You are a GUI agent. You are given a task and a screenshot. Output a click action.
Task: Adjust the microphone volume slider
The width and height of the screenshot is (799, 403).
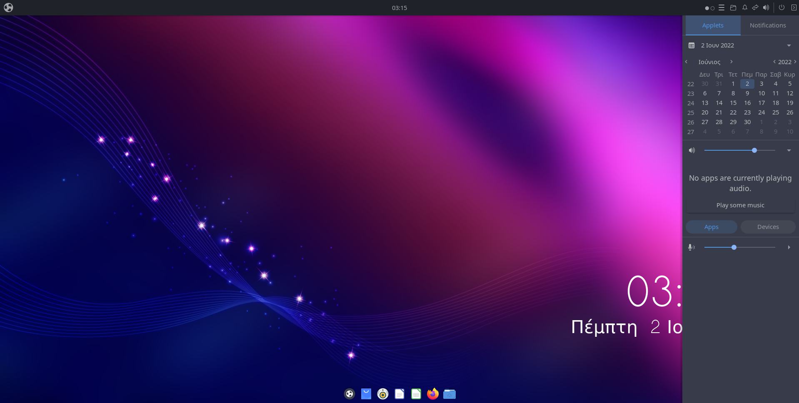tap(734, 247)
